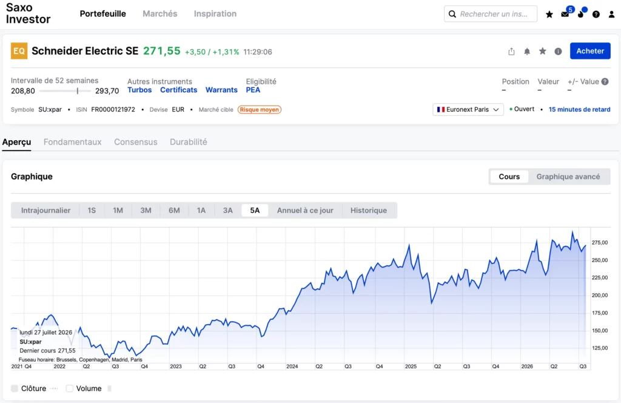Click the EQ equity badge icon
This screenshot has width=621, height=403.
point(19,51)
